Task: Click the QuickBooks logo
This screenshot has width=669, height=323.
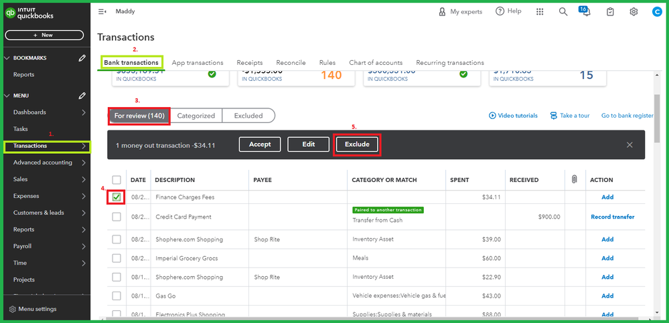Action: [x=29, y=13]
